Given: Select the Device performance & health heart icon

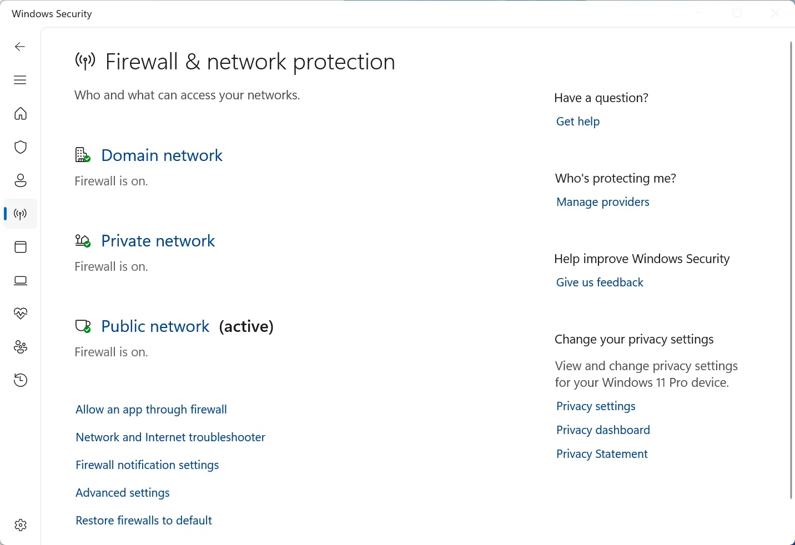Looking at the screenshot, I should (x=20, y=314).
